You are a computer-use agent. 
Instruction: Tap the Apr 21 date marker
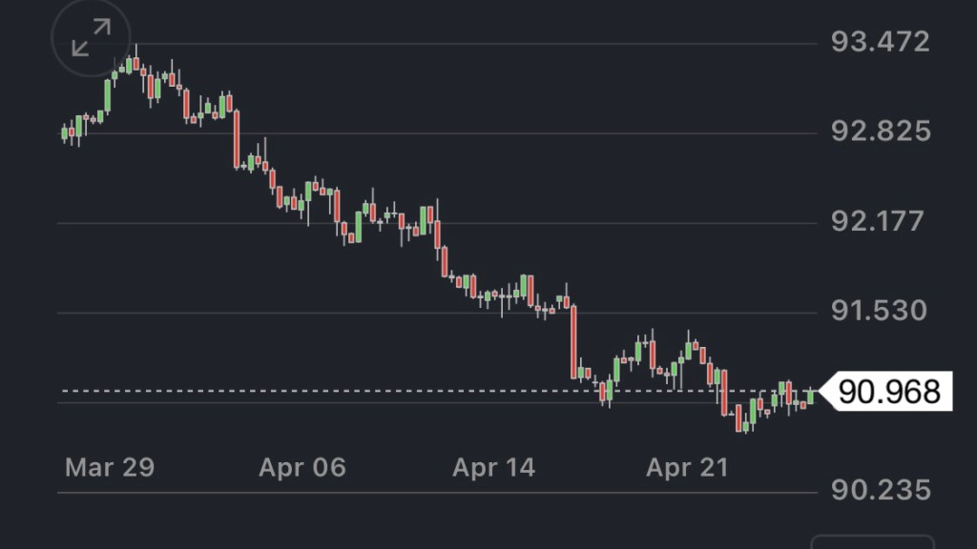[687, 468]
